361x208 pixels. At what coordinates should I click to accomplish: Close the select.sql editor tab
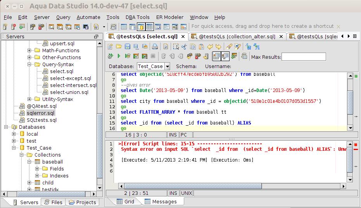(183, 36)
